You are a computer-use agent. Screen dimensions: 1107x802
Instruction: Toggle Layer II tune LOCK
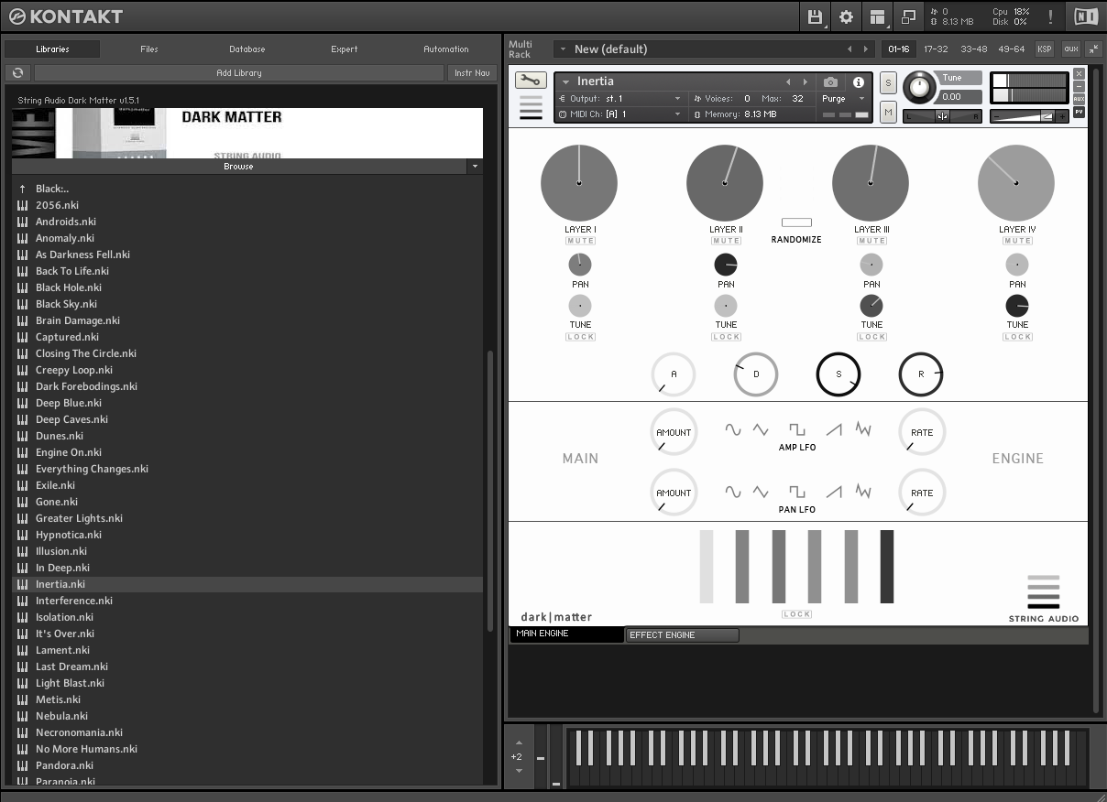726,337
